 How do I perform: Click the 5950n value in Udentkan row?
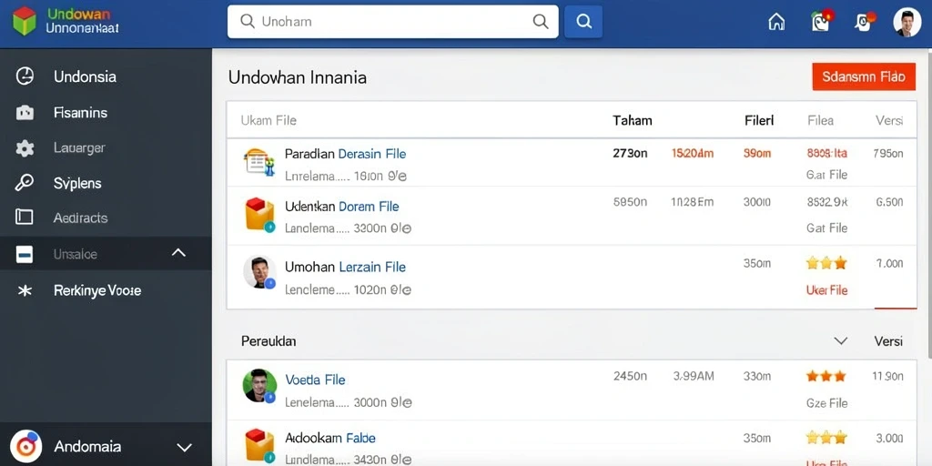pos(630,202)
